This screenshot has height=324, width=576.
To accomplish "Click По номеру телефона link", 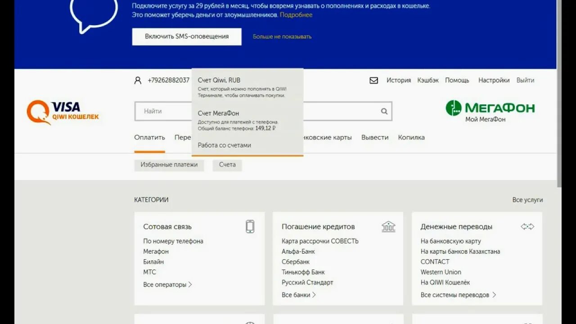I will (173, 241).
